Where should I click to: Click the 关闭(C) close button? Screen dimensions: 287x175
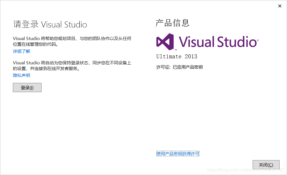click(x=266, y=165)
